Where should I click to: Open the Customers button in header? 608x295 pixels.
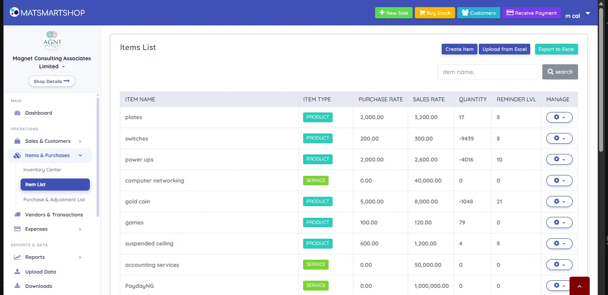[479, 13]
